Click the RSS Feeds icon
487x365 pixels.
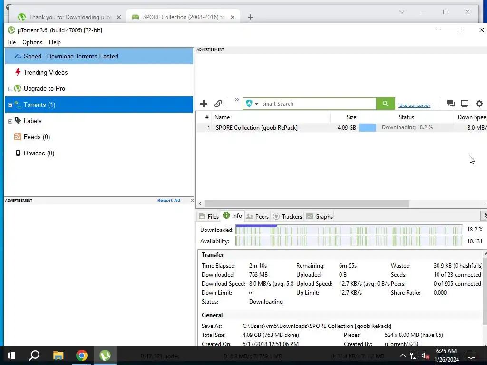18,136
